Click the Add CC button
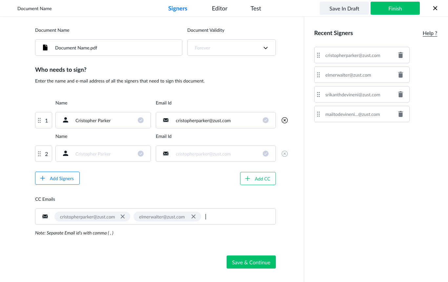The image size is (448, 282). [x=258, y=179]
